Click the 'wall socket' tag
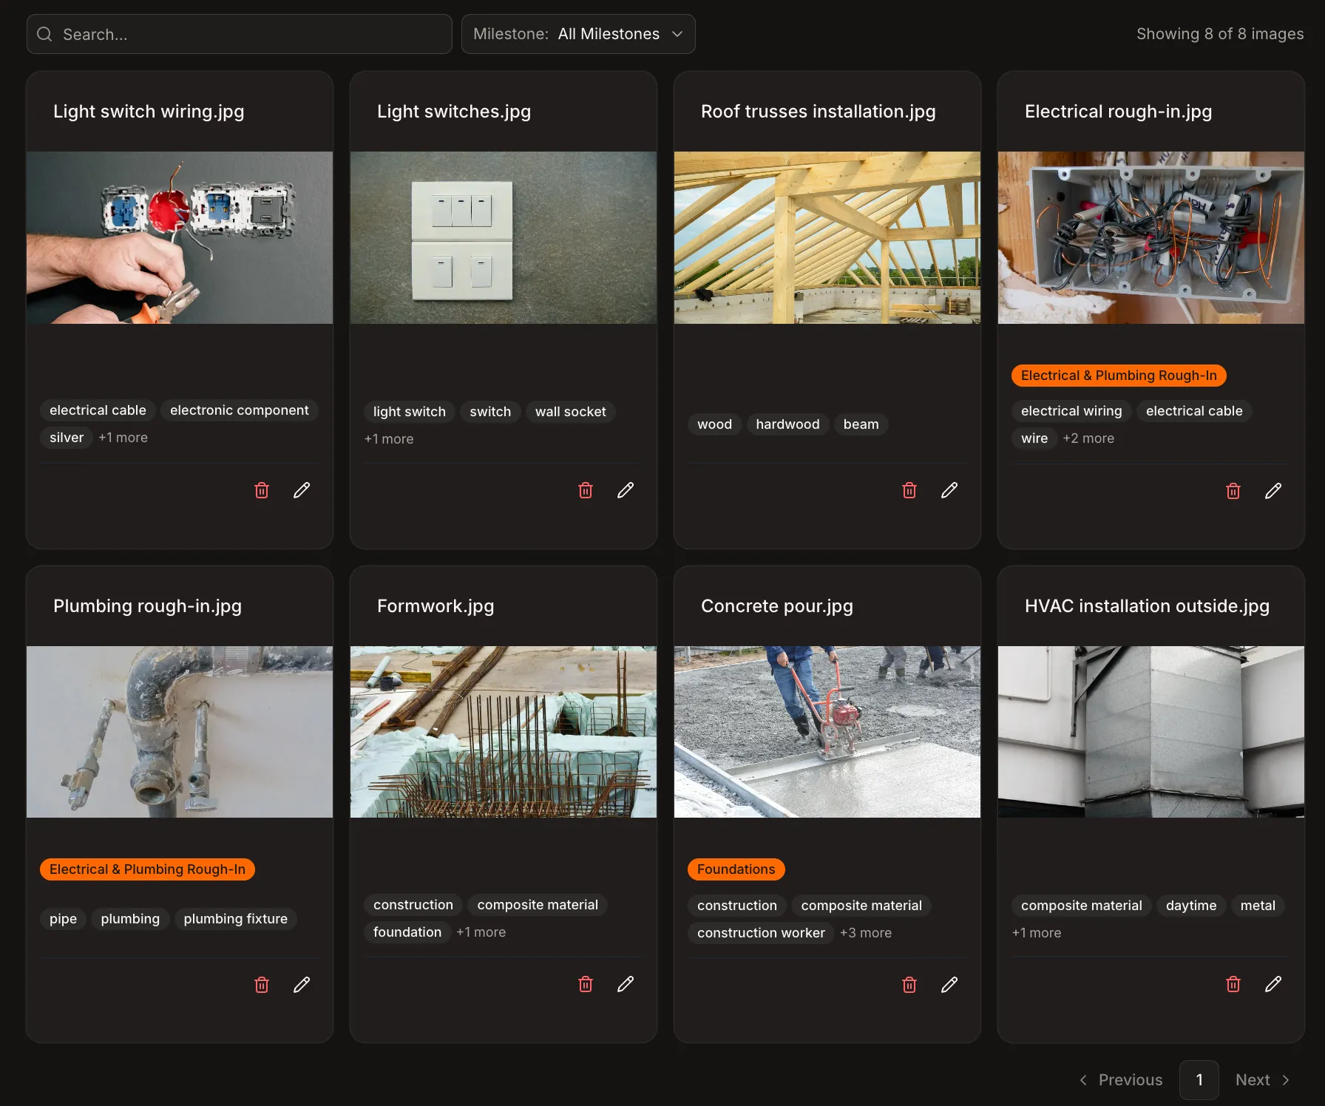The width and height of the screenshot is (1325, 1106). click(x=570, y=412)
